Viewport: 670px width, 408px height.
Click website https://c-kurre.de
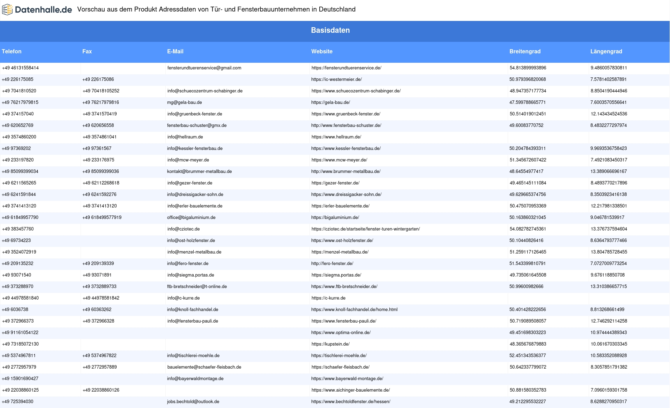[328, 298]
